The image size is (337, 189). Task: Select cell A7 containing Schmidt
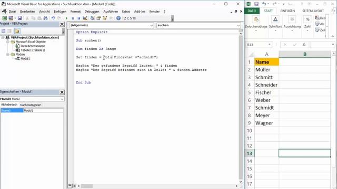266,108
